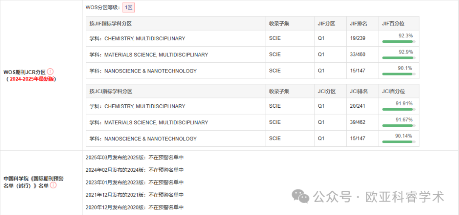This screenshot has width=459, height=215.
Task: Select NANOSCIENCE & NANOTECHNOLOGY in the JCI table
Action: click(x=150, y=139)
